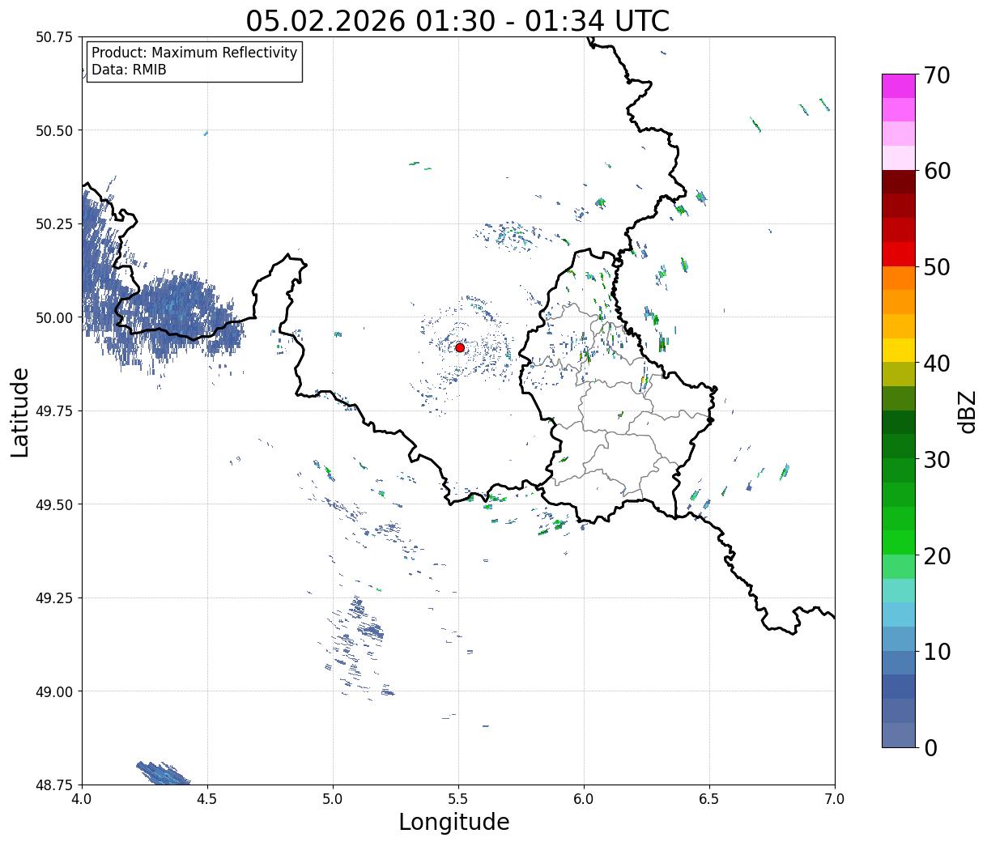Click the dark maroon colorbar segment below 60
This screenshot has height=842, width=987.
pos(899,182)
